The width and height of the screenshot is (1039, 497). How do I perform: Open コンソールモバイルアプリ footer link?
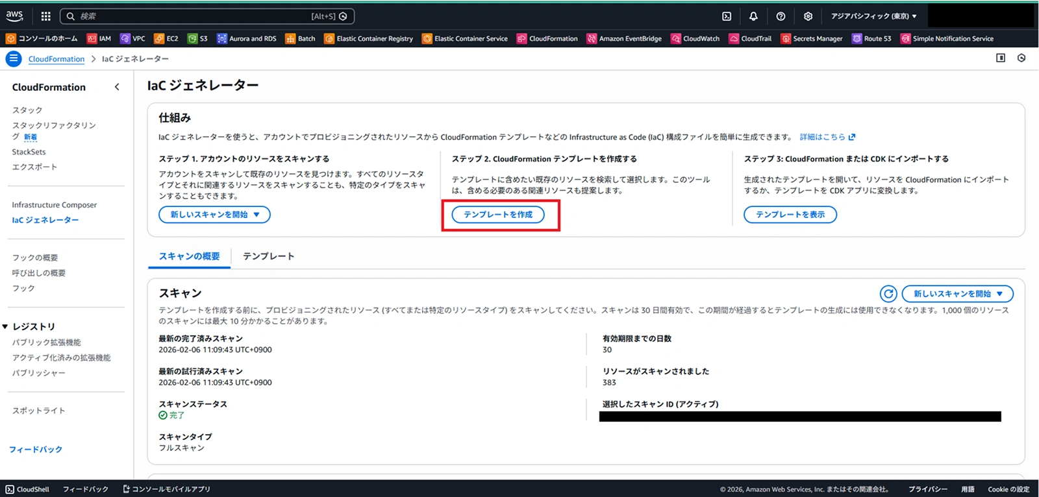(167, 489)
